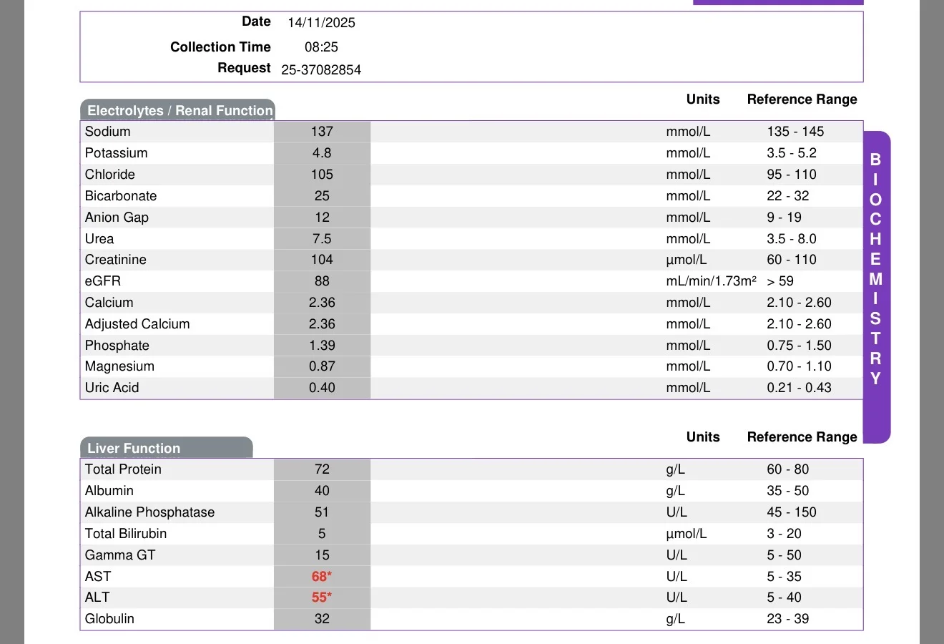The width and height of the screenshot is (944, 644).
Task: Click the date 14/11/2025
Action: 321,23
